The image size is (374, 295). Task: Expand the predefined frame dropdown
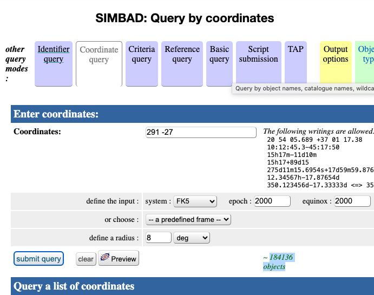188,219
